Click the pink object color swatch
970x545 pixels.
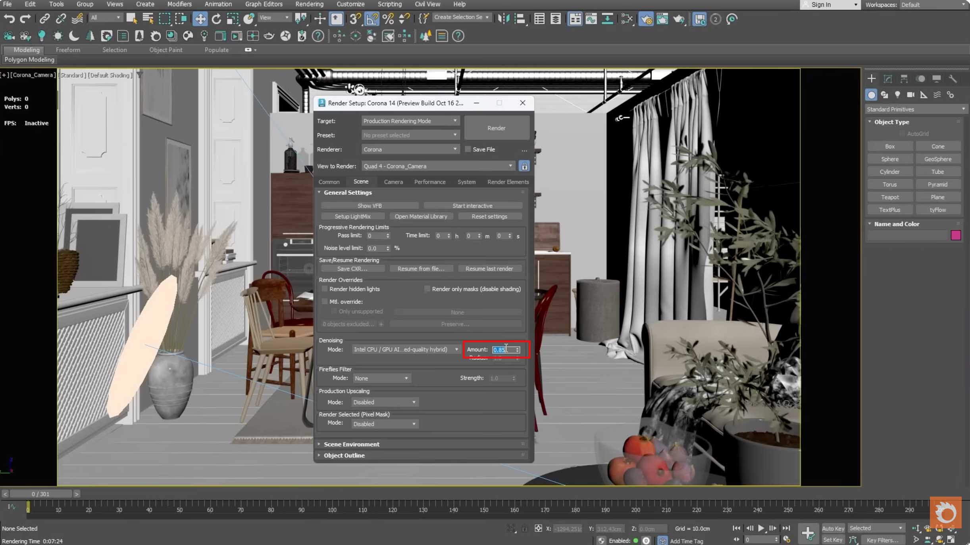coord(956,235)
